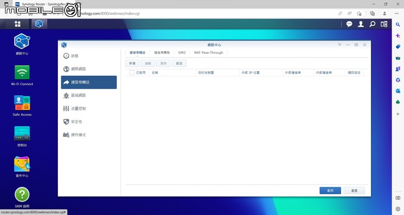Toggle the 已啟用 (Enabled) header checkbox
This screenshot has width=404, height=215.
tap(132, 72)
